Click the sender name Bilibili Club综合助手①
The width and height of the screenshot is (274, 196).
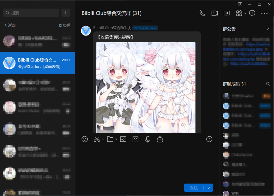(112, 28)
